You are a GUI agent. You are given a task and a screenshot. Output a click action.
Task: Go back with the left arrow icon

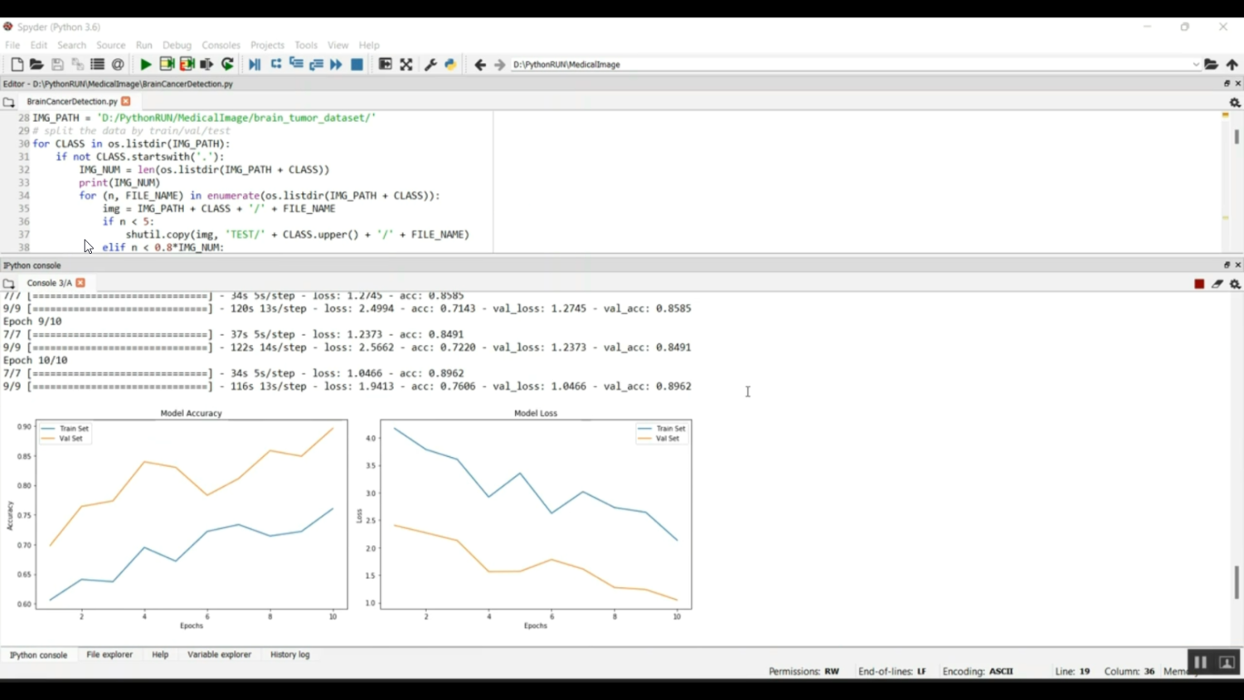click(x=480, y=65)
